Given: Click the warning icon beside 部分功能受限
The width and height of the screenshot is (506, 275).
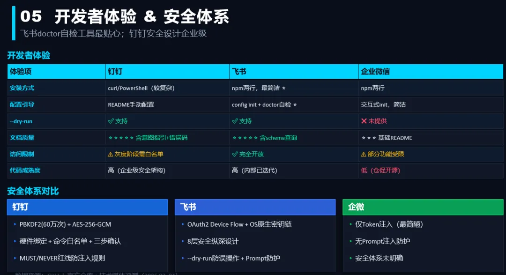Looking at the screenshot, I should click(364, 154).
